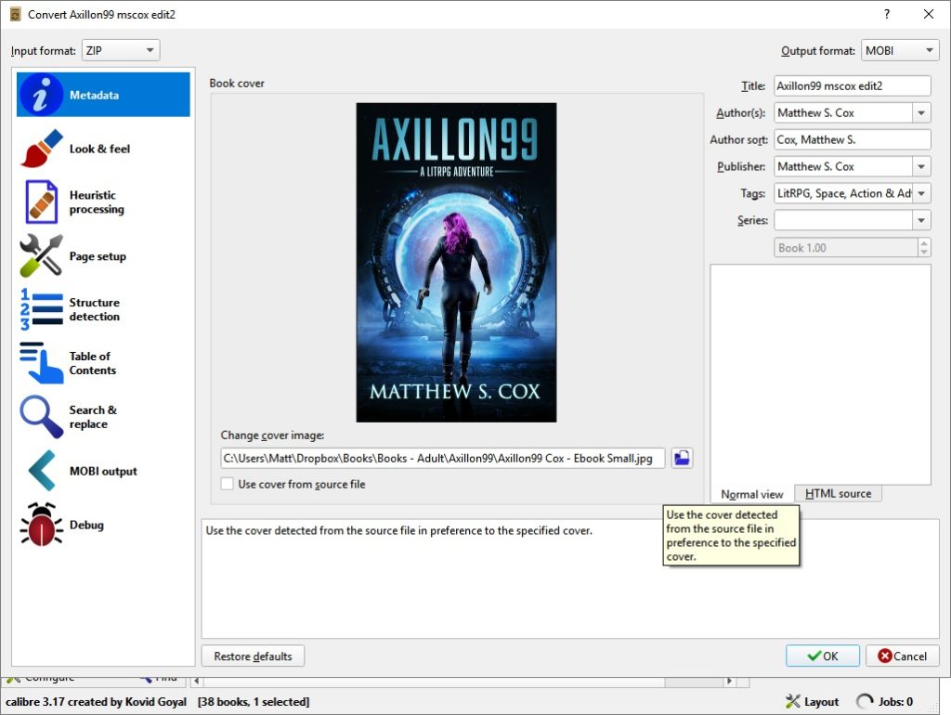Click the help question mark
This screenshot has height=715, width=951.
[887, 14]
